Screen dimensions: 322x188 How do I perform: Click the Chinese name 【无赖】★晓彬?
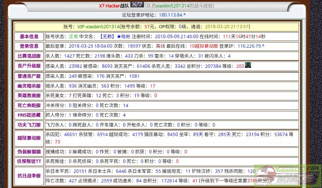(115, 36)
